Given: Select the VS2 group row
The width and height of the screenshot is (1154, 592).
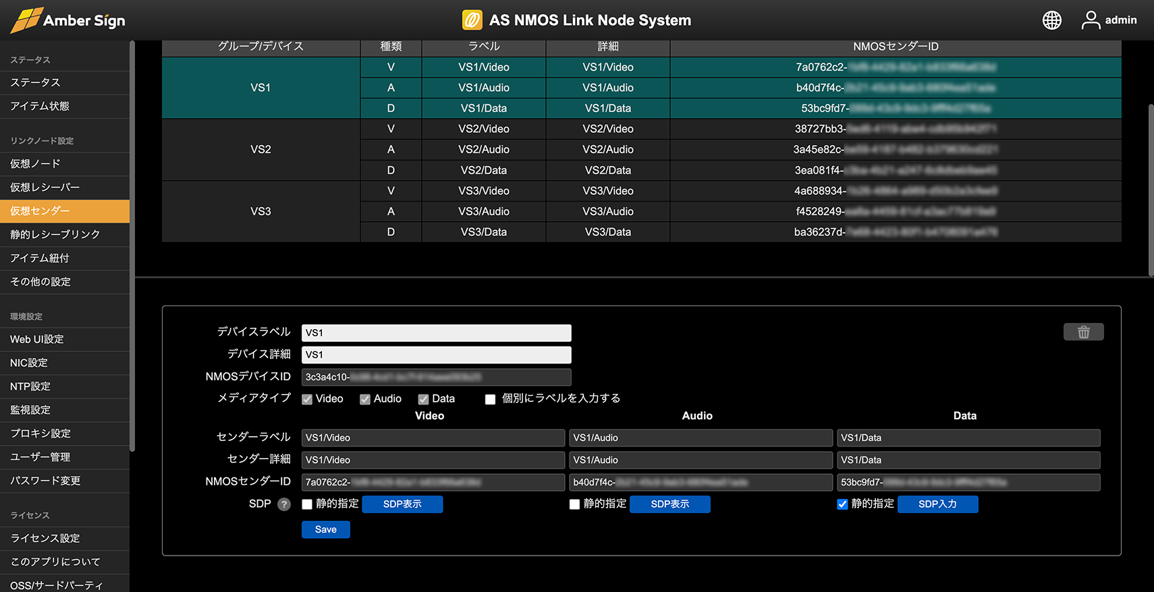Looking at the screenshot, I should click(x=260, y=150).
